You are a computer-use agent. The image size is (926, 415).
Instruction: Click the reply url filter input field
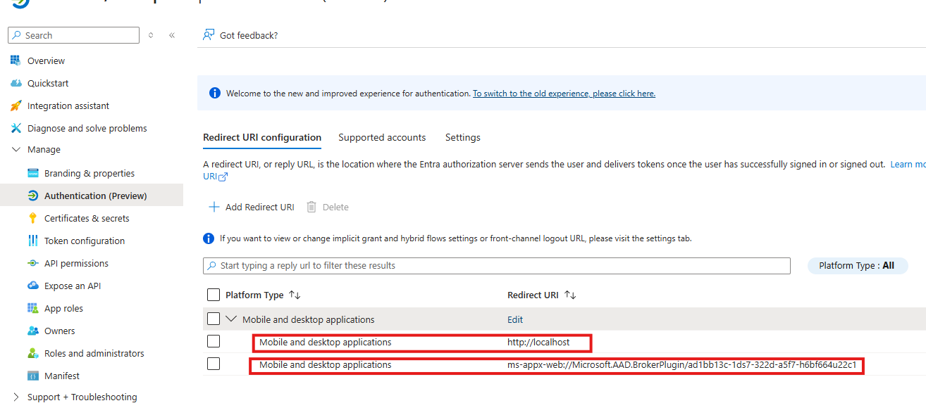tap(497, 266)
